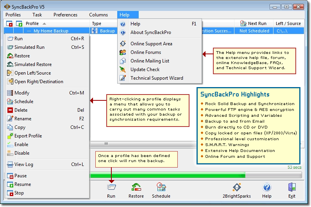The width and height of the screenshot is (311, 207).
Task: Choose Simulated Run from context menu
Action: (x=47, y=47)
